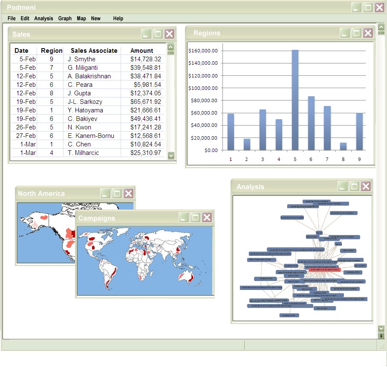
Task: Close the Analysis window
Action: pos(366,186)
